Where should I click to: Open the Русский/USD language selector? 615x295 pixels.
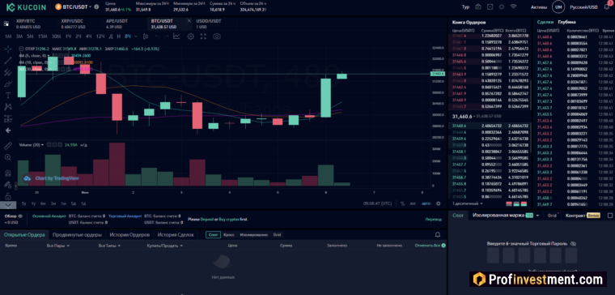coord(583,6)
